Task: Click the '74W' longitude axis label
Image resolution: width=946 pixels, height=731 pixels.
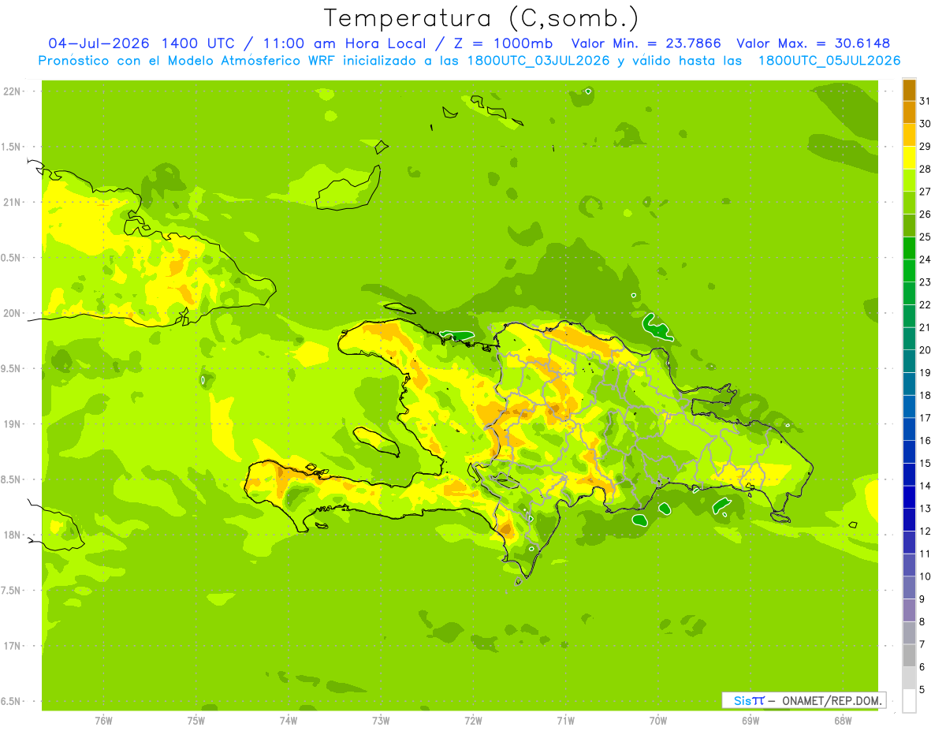Action: [x=288, y=721]
